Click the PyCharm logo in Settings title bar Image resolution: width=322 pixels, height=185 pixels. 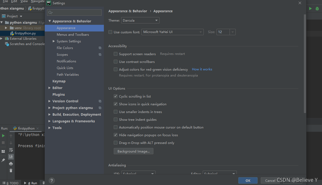click(x=49, y=3)
